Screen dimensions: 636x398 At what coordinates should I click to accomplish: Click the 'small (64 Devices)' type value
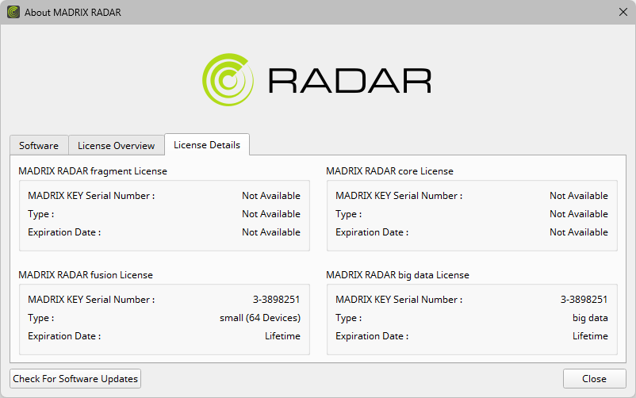pyautogui.click(x=260, y=318)
